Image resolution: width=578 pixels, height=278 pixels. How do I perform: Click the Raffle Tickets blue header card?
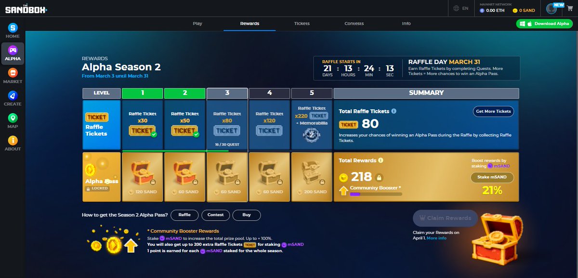pyautogui.click(x=101, y=125)
